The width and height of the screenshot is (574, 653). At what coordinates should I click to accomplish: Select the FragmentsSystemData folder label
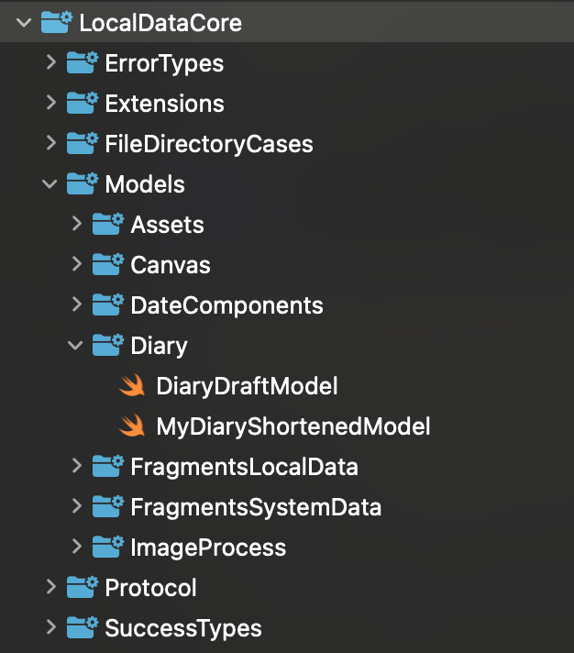256,507
